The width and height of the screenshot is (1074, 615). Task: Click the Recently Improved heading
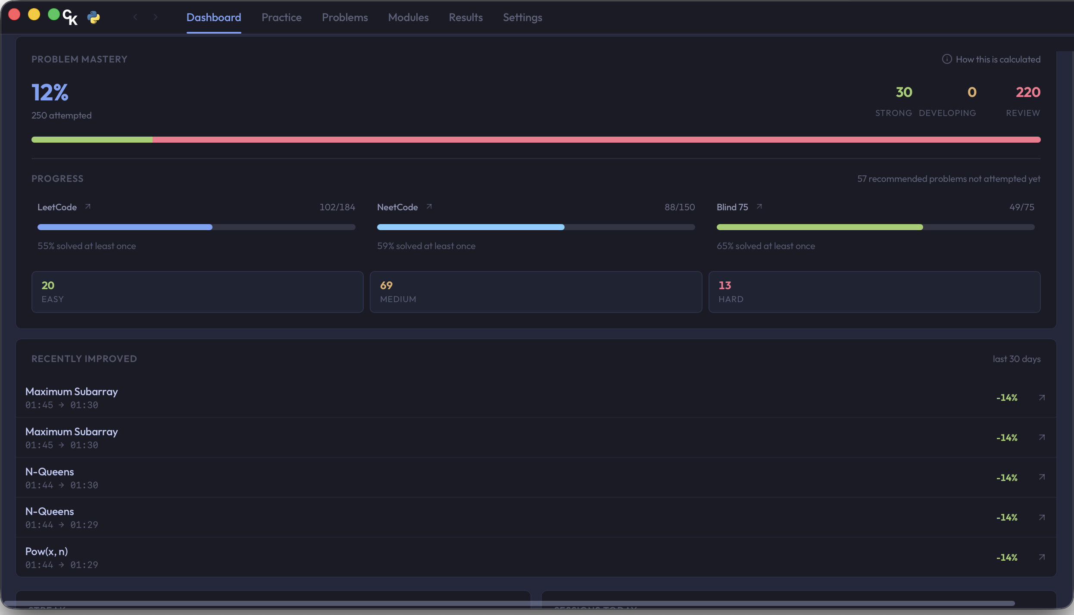coord(84,359)
